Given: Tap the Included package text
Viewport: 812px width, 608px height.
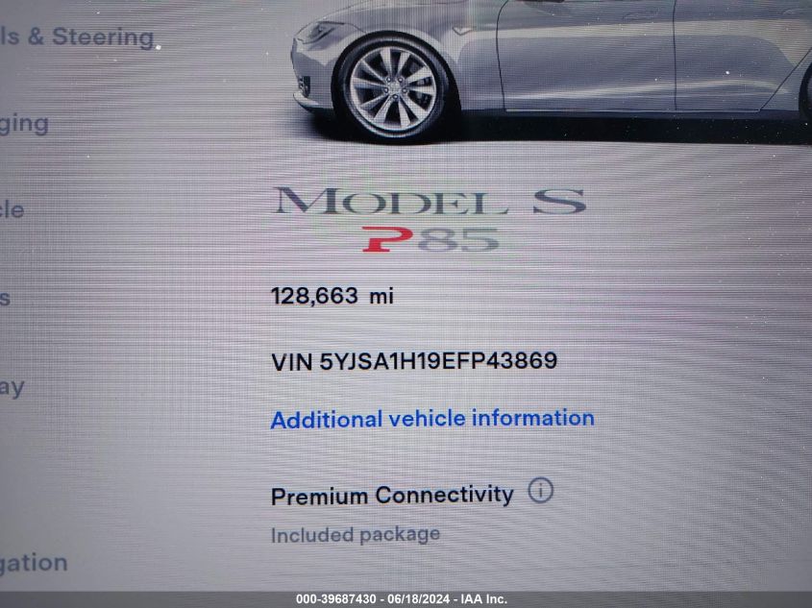Looking at the screenshot, I should (x=356, y=535).
